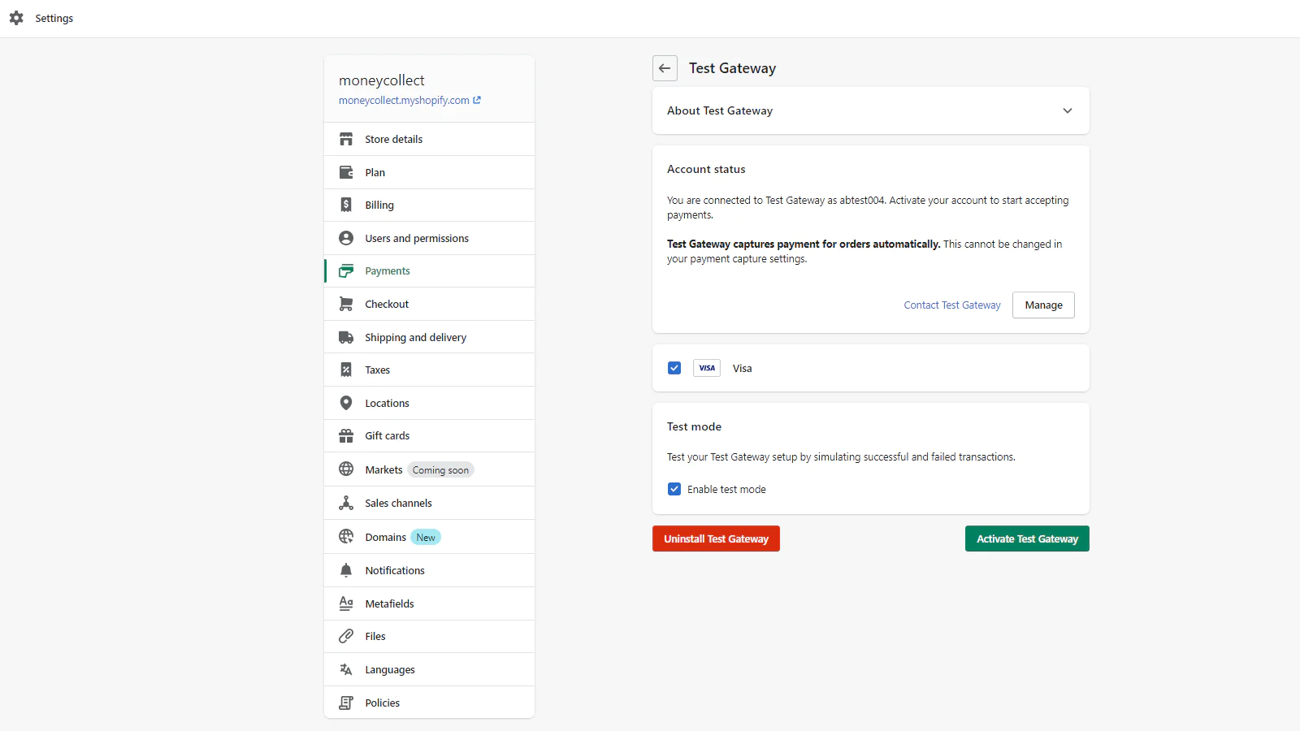Screen dimensions: 1300x731
Task: Open Sales channels settings
Action: (x=429, y=503)
